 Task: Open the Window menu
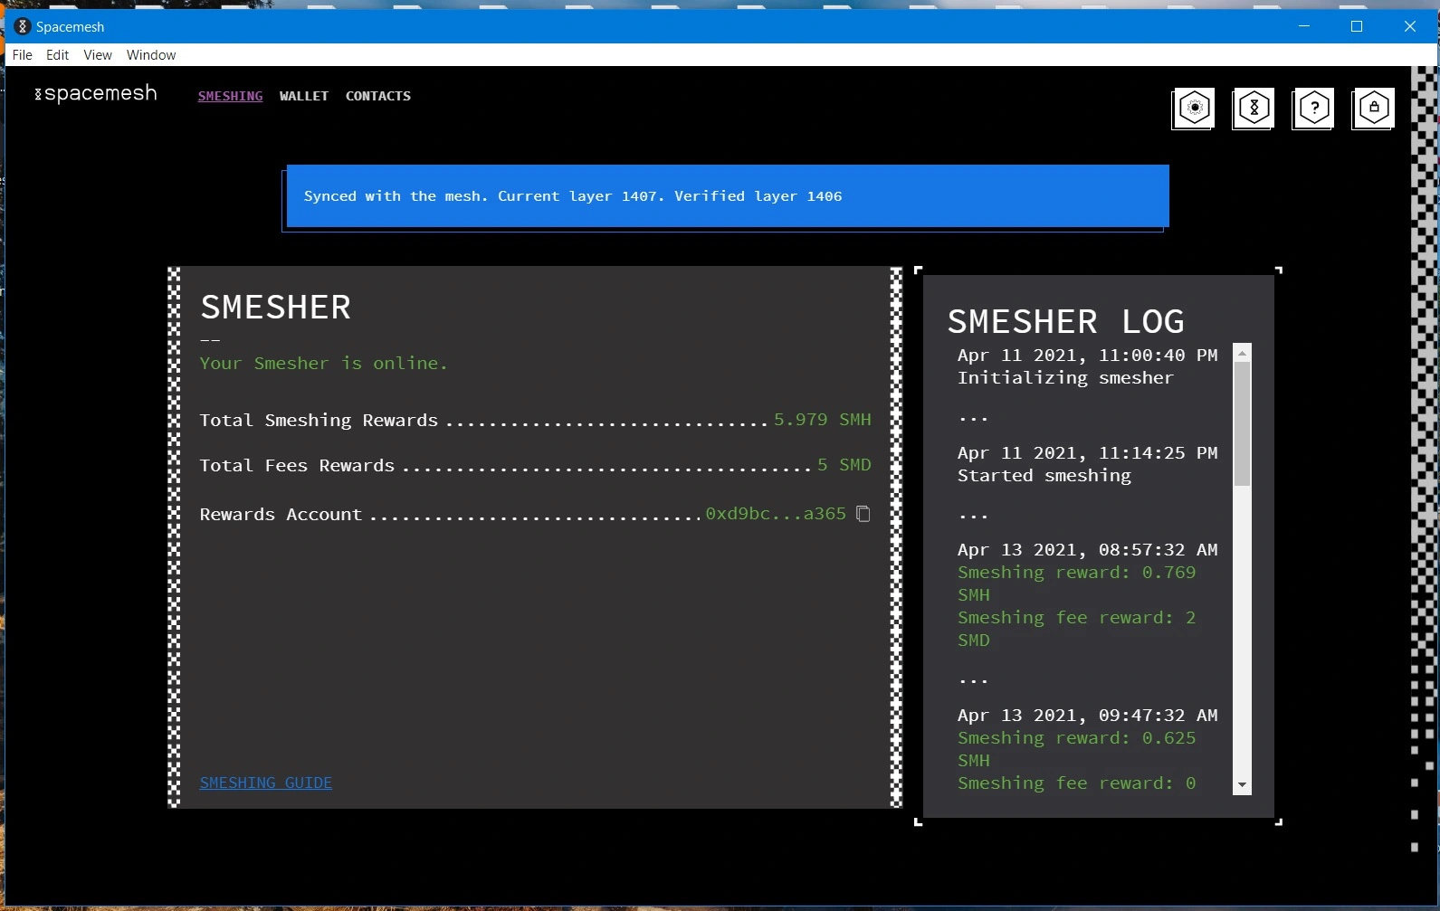pyautogui.click(x=151, y=55)
